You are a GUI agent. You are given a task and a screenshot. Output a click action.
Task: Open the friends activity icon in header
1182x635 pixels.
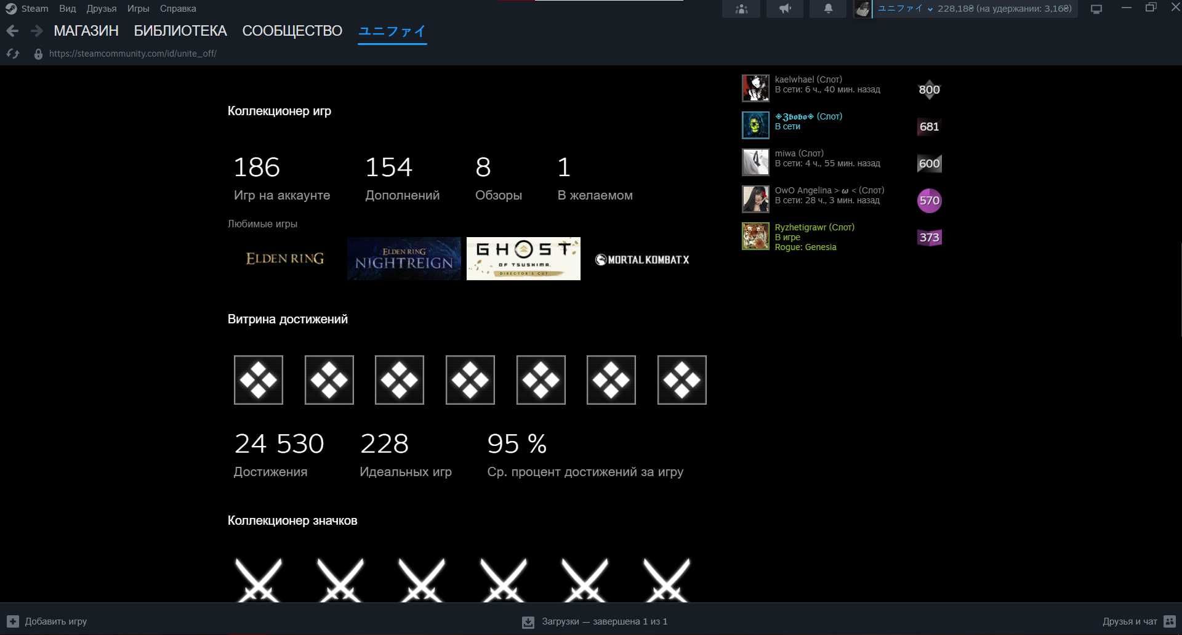click(x=741, y=9)
